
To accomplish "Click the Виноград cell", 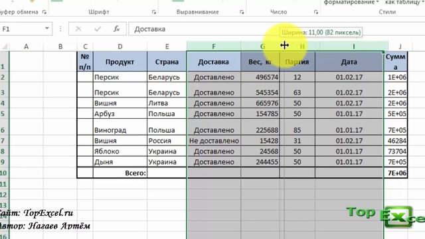I will (x=120, y=127).
